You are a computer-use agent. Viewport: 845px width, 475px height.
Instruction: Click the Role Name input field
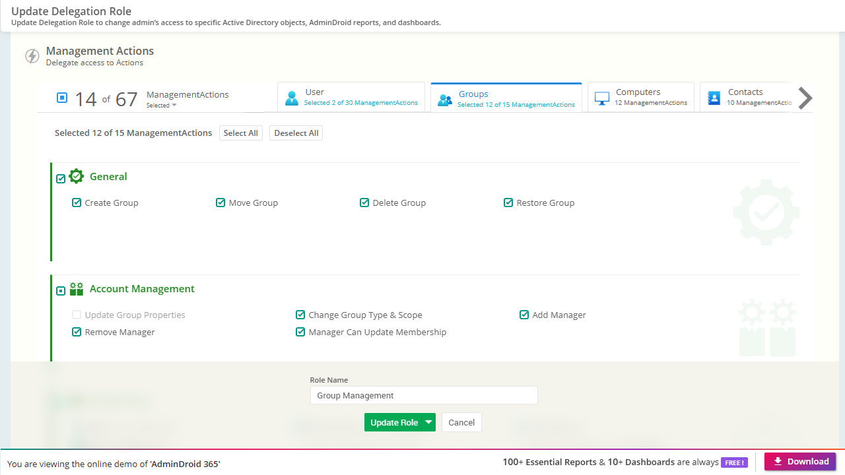[424, 395]
